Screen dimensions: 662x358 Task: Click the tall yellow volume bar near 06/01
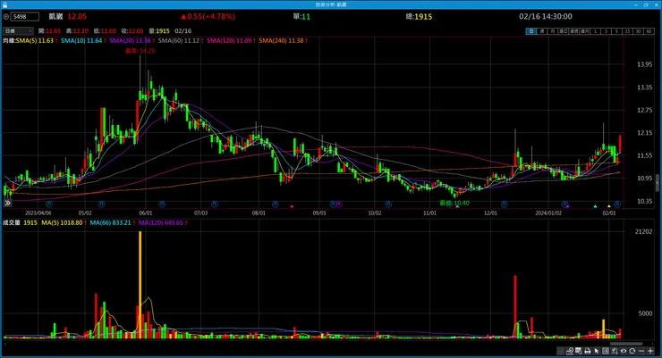pos(140,285)
